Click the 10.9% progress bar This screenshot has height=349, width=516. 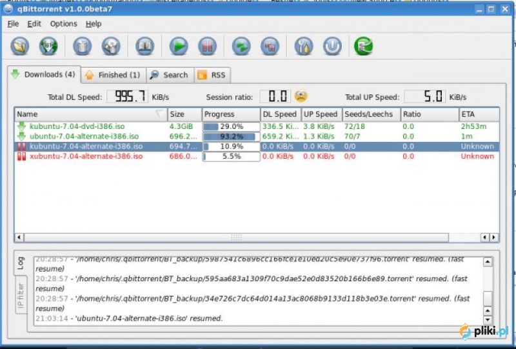(231, 146)
